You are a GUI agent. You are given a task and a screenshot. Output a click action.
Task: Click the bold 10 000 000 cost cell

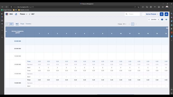[x=18, y=83]
